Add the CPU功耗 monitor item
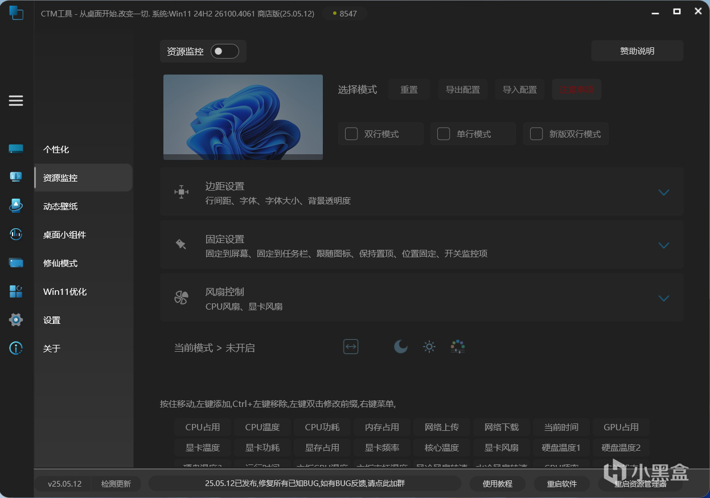Viewport: 710px width, 498px height. pos(322,427)
